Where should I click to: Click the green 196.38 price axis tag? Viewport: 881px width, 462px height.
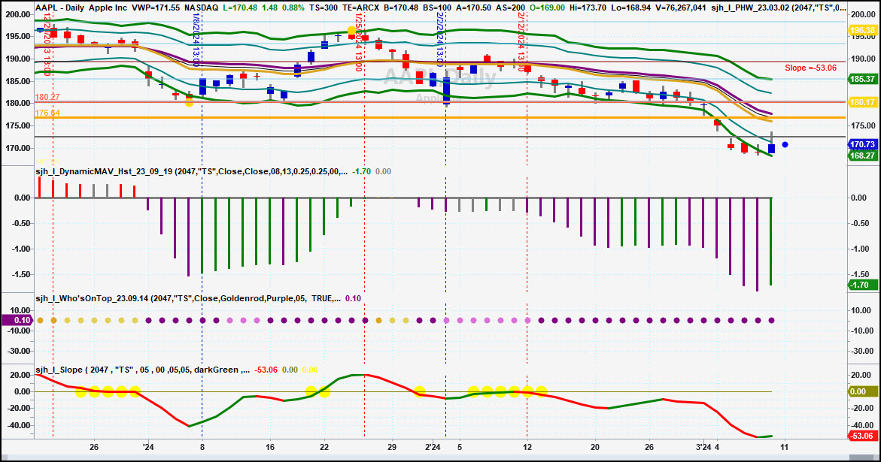pos(862,30)
